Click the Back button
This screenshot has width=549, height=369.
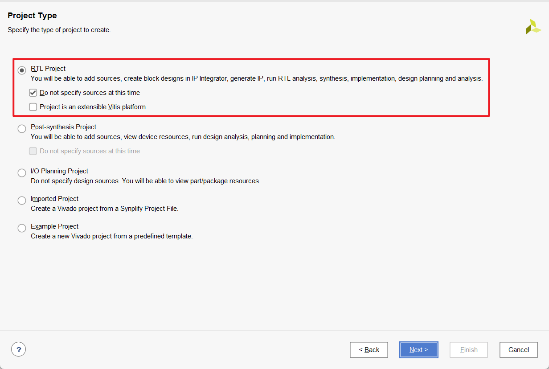(369, 350)
